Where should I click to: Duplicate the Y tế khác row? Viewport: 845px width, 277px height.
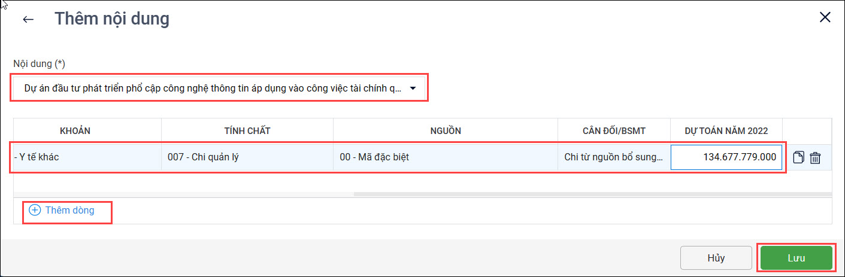798,158
